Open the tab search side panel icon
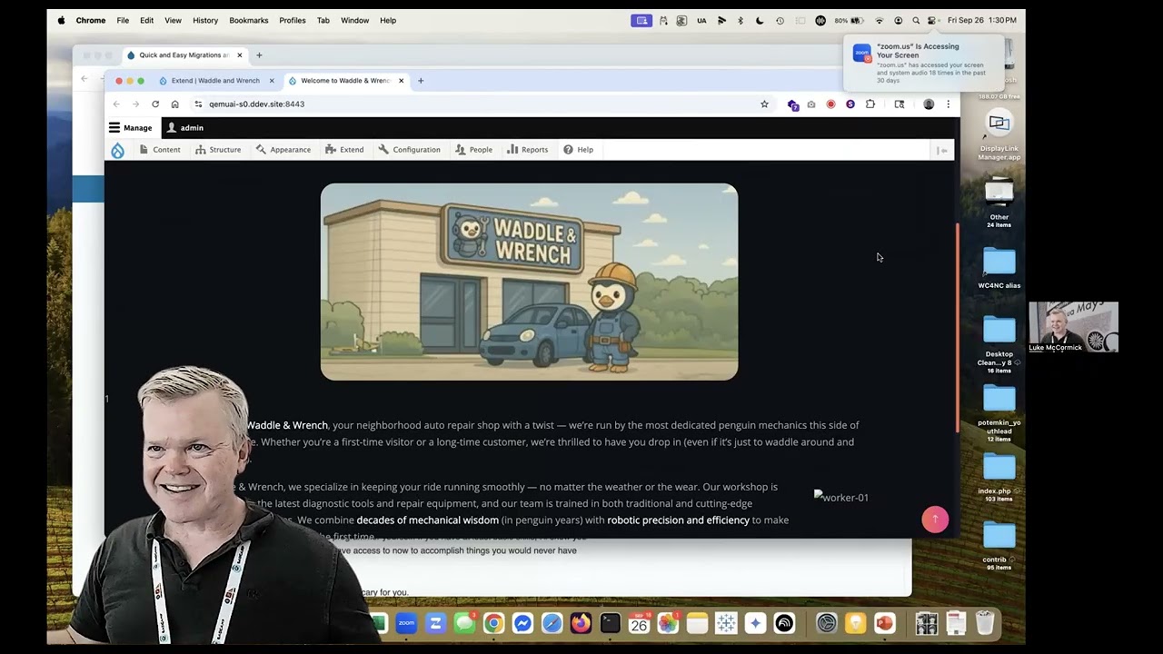 (x=900, y=104)
